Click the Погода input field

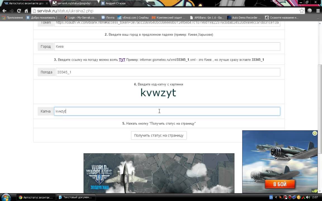(x=168, y=72)
